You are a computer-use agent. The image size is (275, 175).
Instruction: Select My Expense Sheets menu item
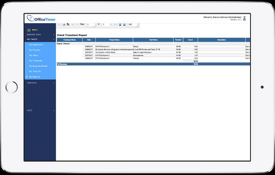coord(38,66)
